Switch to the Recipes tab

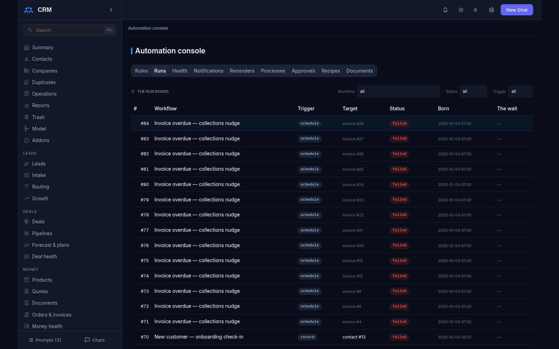click(x=331, y=71)
